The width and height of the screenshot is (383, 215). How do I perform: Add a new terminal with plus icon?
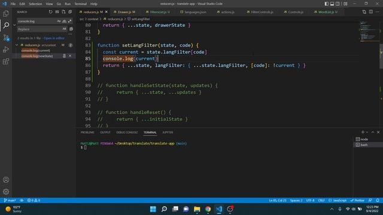pyautogui.click(x=363, y=132)
